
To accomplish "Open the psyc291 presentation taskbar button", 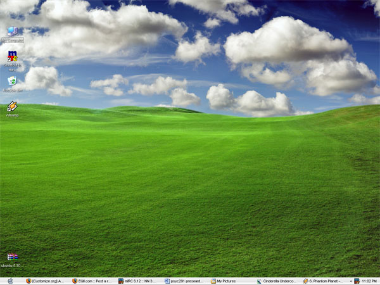I will 184,281.
